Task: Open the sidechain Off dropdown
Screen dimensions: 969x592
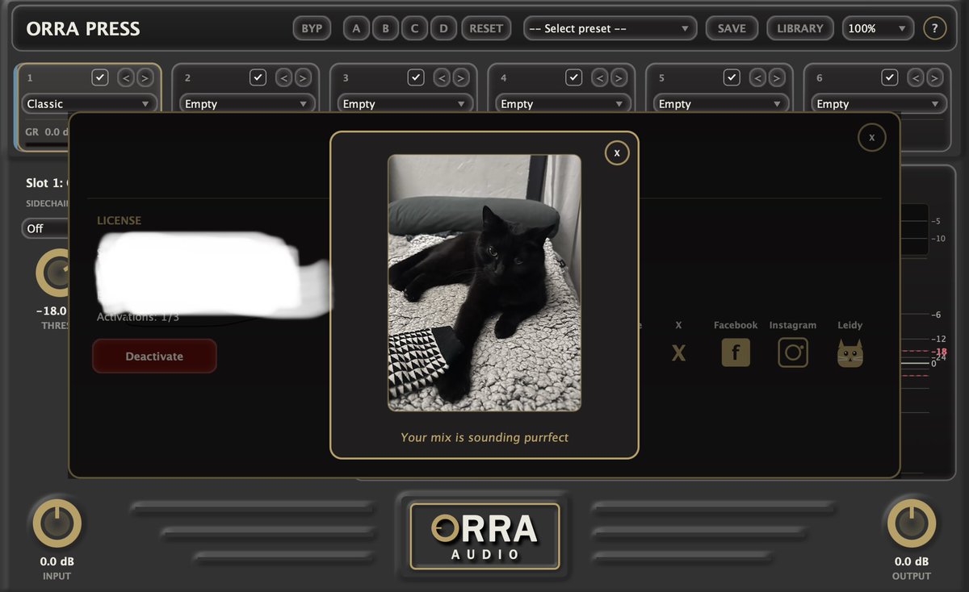Action: pos(45,228)
